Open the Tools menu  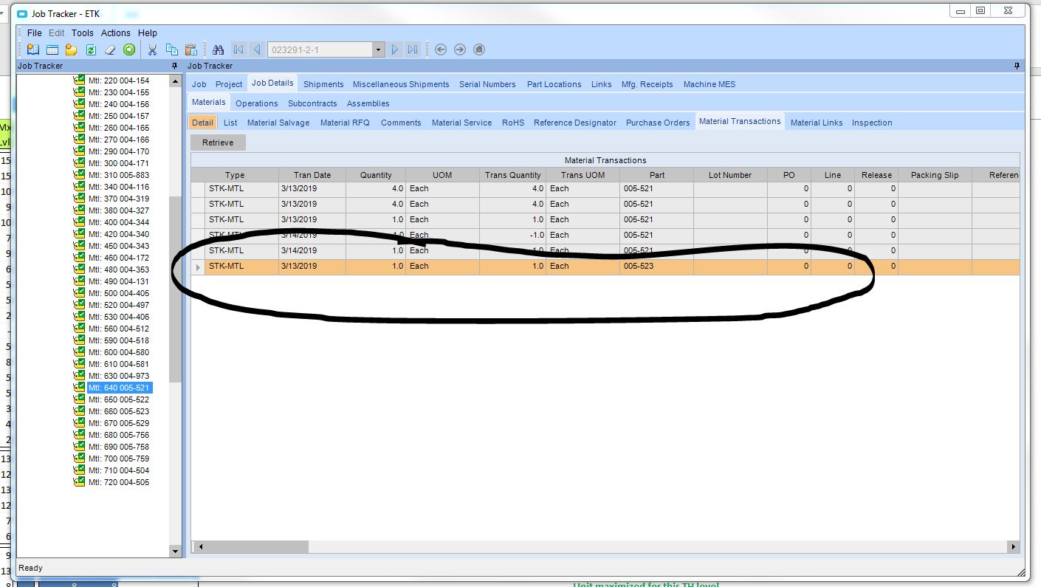tap(83, 33)
